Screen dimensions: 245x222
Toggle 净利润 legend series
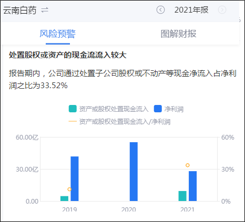click(169, 109)
